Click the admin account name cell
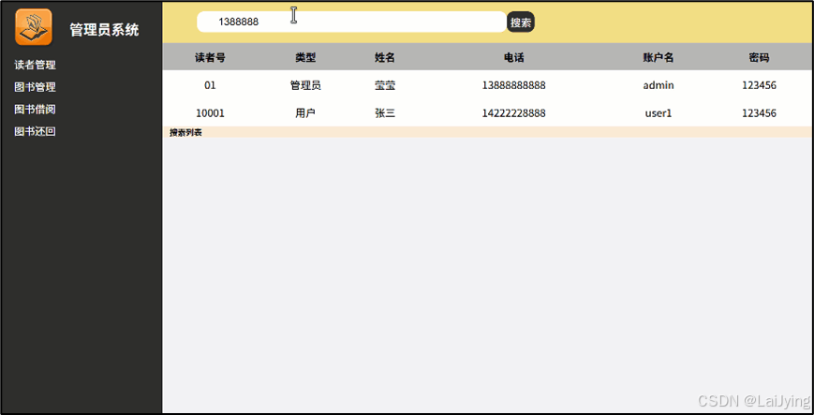 (659, 85)
